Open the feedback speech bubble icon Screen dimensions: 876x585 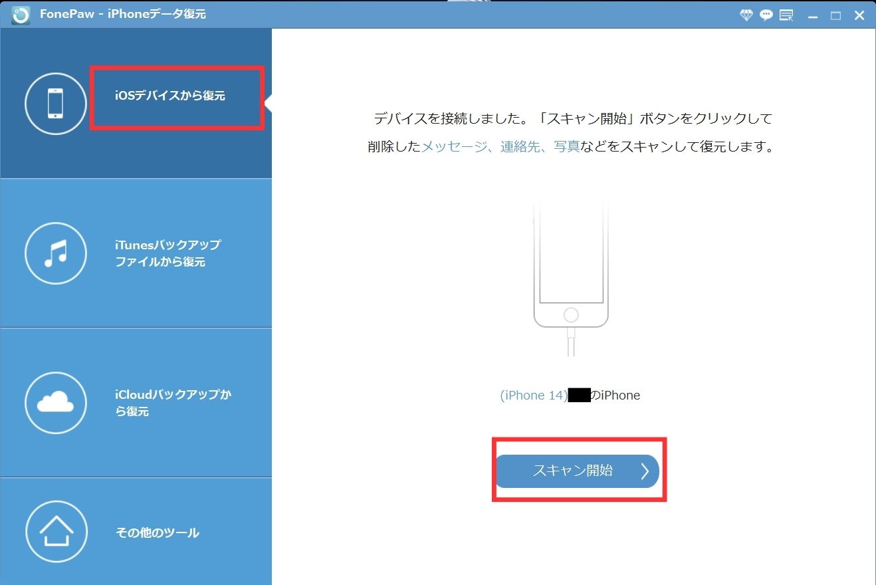pyautogui.click(x=766, y=15)
